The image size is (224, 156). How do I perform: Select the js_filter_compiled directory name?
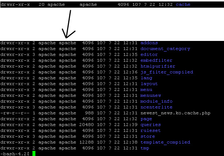(x=166, y=72)
